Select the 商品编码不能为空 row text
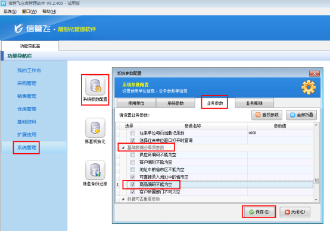 155,185
